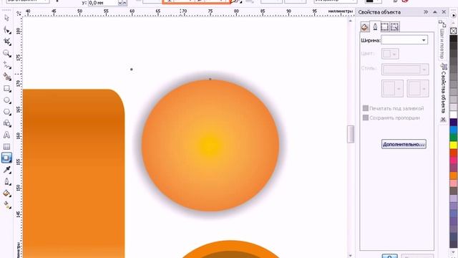This screenshot has height=258, width=458.
Task: Click the highlighted interactive effects tool
Action: (x=6, y=158)
